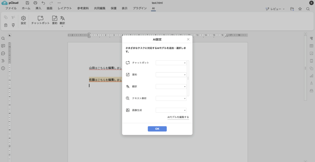Image resolution: width=315 pixels, height=162 pixels.
Task: Open the Chat panel in left sidebar
Action: point(3,53)
